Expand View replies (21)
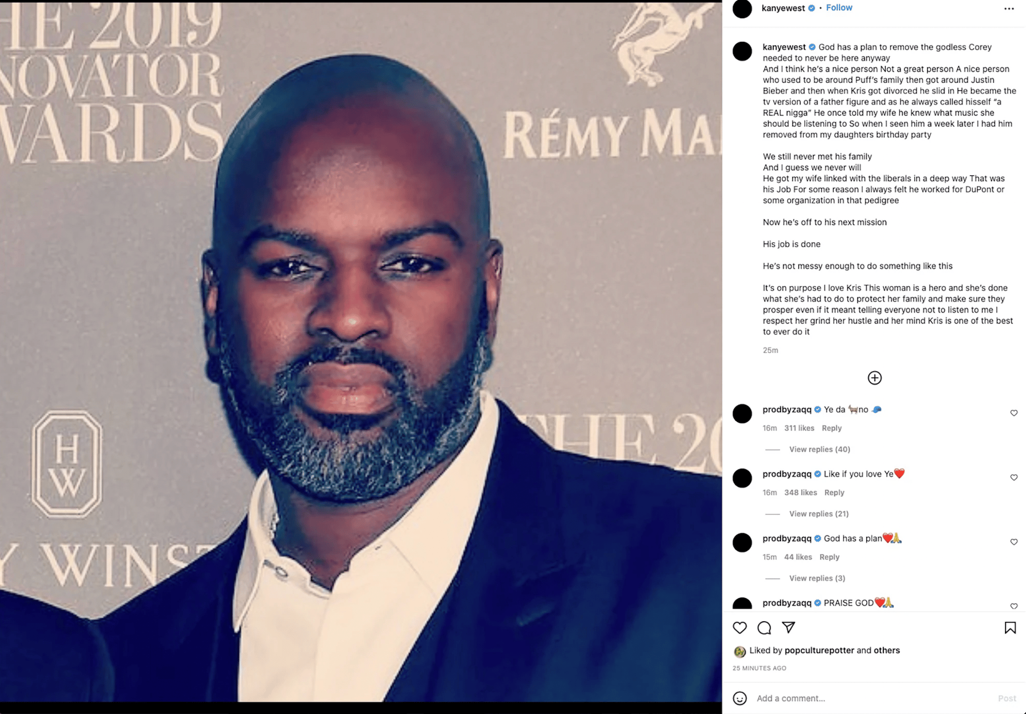This screenshot has width=1026, height=714. point(819,514)
